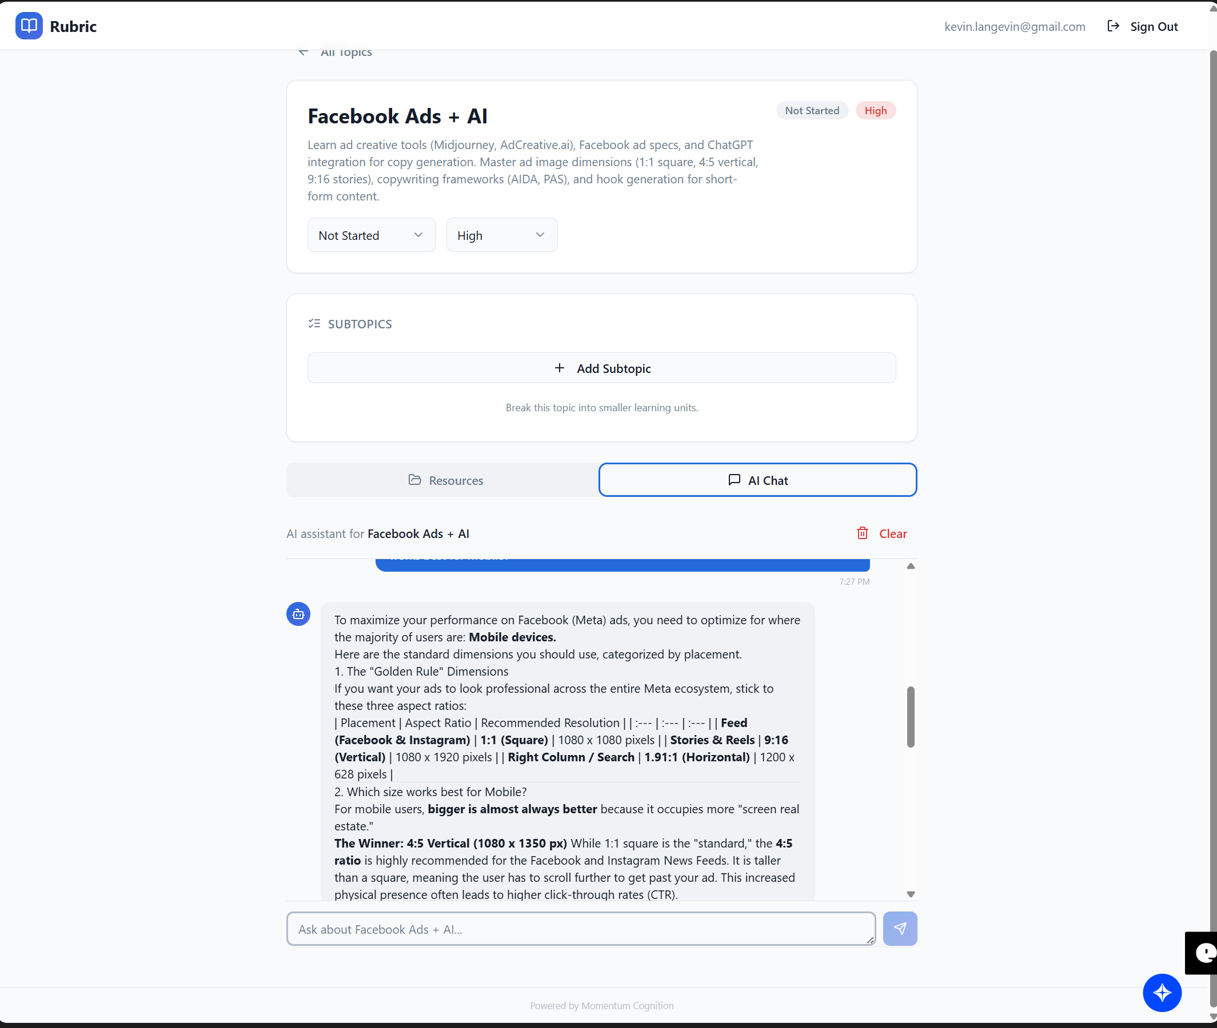Click the Rubric book logo icon
Image resolution: width=1217 pixels, height=1028 pixels.
pos(29,26)
